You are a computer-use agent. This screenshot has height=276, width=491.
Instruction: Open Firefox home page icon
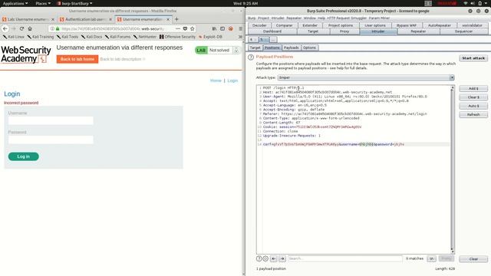click(30, 28)
